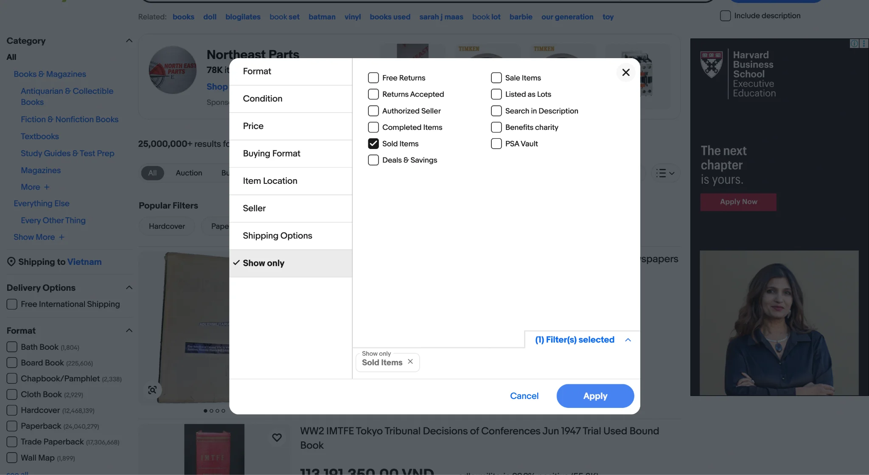Click the location pin icon by Shipping to

(11, 262)
